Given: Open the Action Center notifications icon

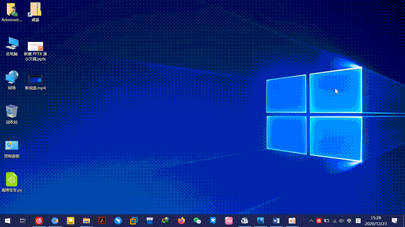Looking at the screenshot, I should coord(394,221).
